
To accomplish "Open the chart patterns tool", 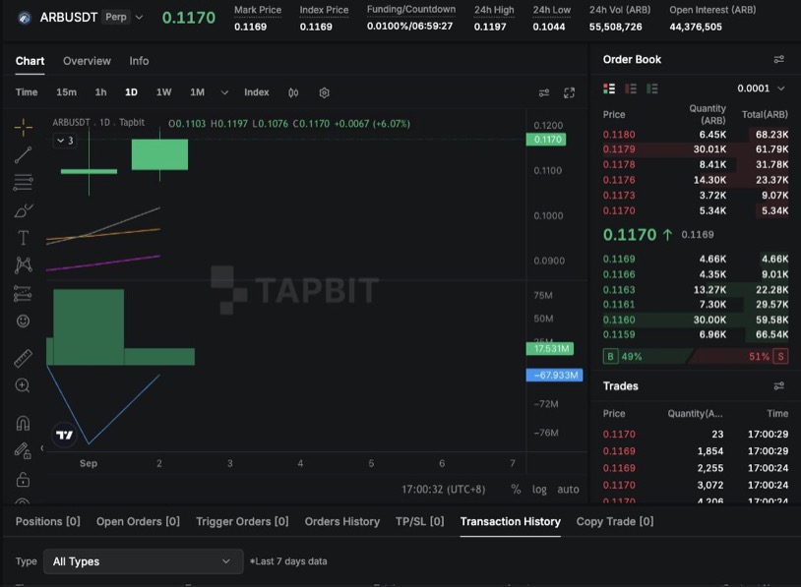I will (x=23, y=264).
